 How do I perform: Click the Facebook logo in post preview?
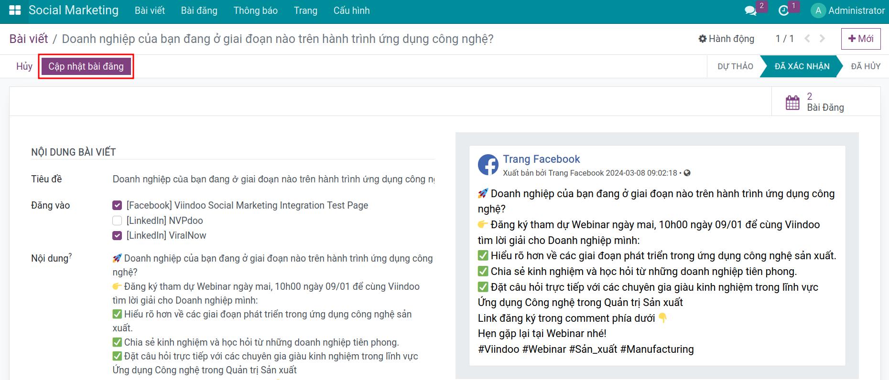pyautogui.click(x=488, y=165)
